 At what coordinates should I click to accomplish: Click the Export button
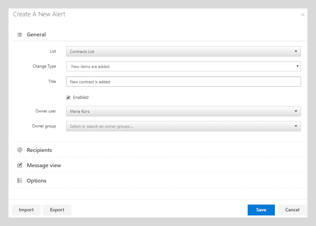[57, 210]
